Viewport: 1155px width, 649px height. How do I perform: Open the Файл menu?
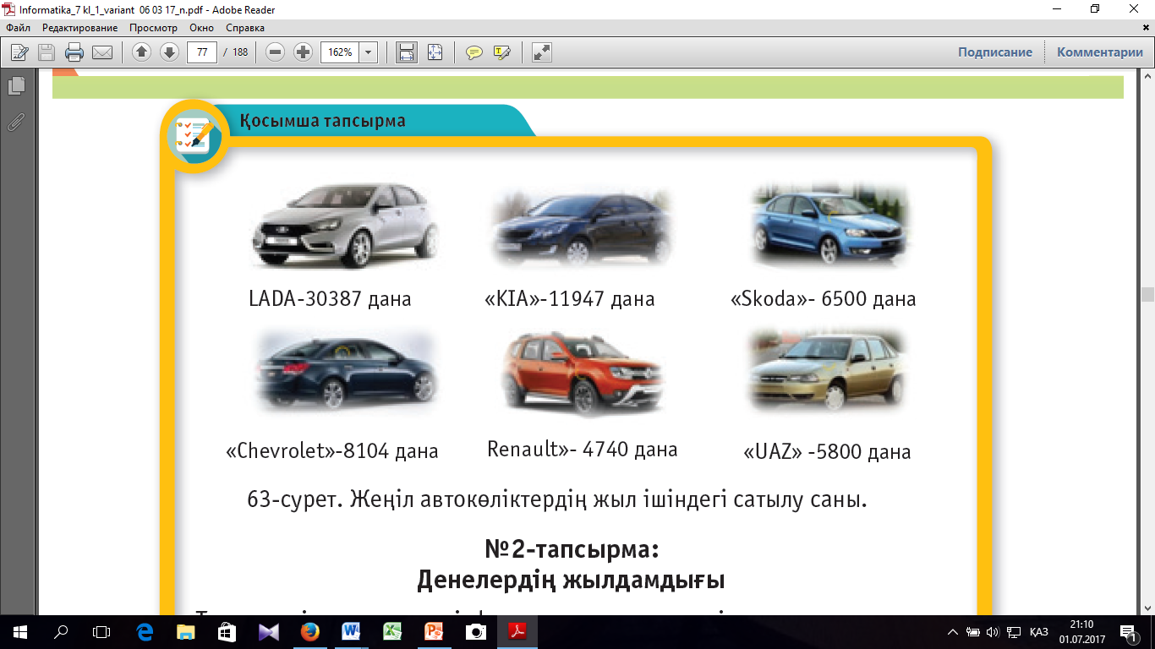coord(18,28)
